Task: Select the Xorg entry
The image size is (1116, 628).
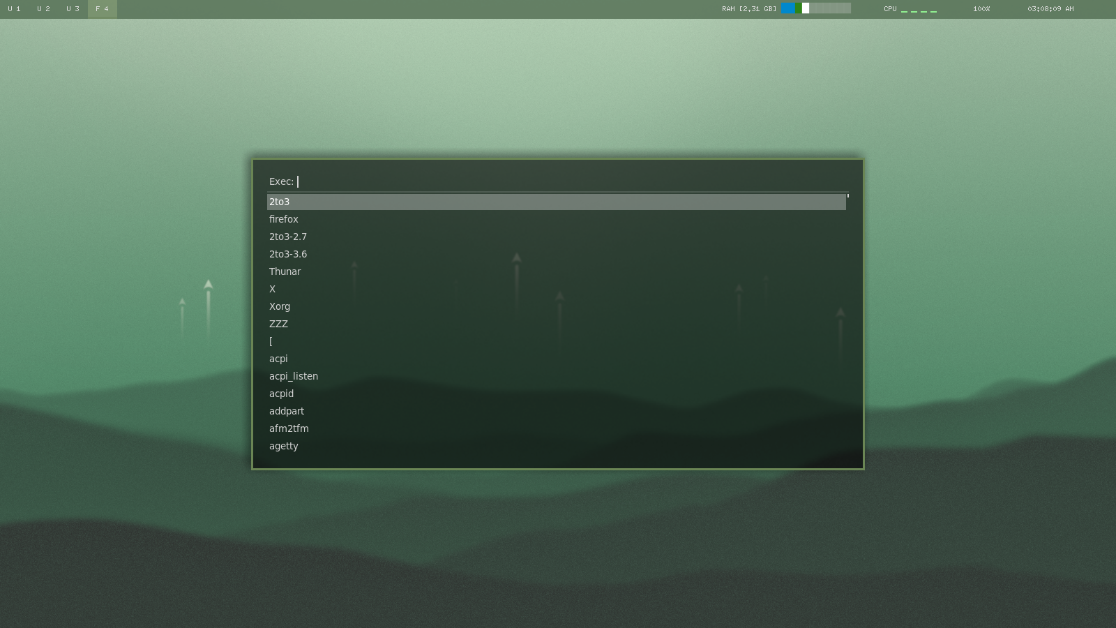Action: point(557,306)
